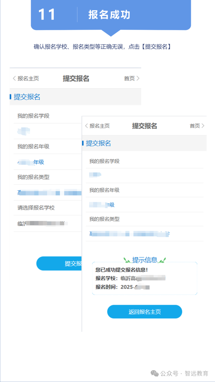Click the 返回报名主页 button
Screen dimensions: 215x382
coord(144,312)
